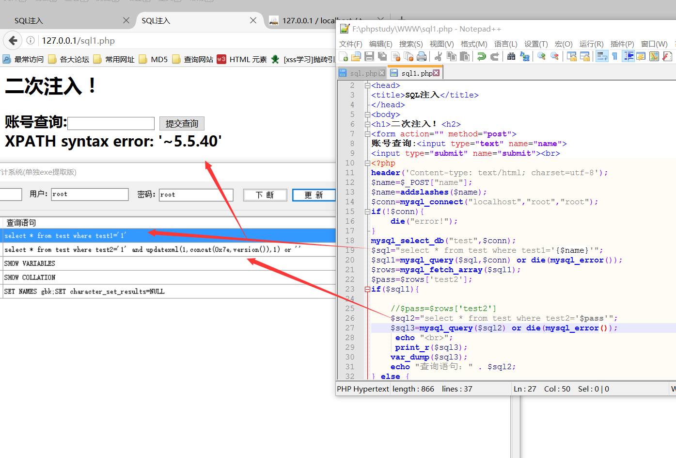Image resolution: width=676 pixels, height=458 pixels.
Task: Collapse the if(!$conn) fold at line 15
Action: (x=367, y=212)
